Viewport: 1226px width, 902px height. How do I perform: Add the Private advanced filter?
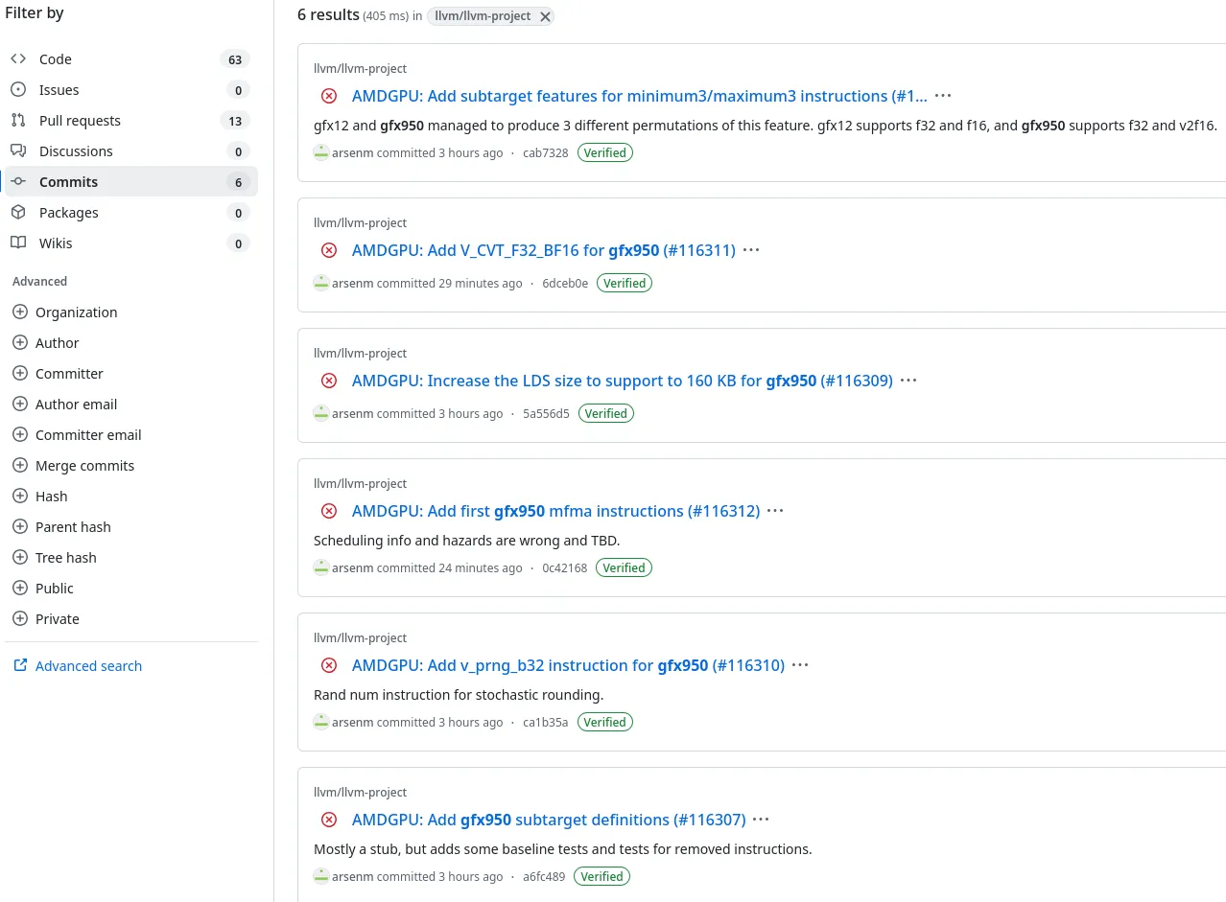[x=19, y=619]
